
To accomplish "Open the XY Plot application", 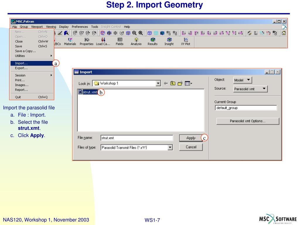I will 185,42.
